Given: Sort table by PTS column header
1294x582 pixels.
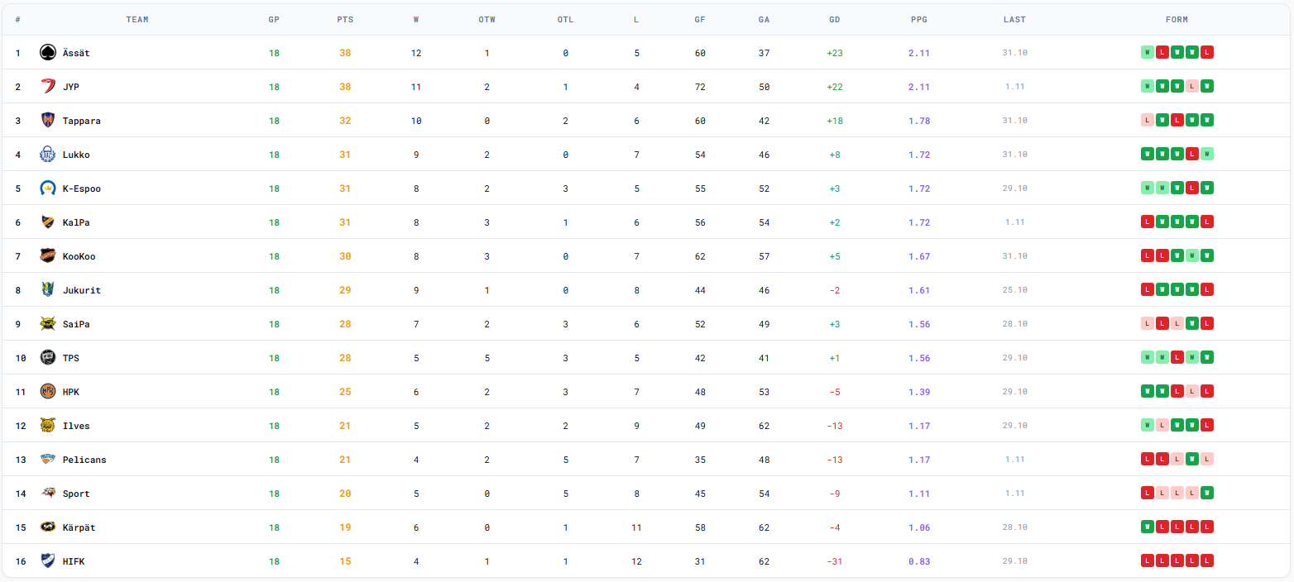Looking at the screenshot, I should (x=345, y=19).
